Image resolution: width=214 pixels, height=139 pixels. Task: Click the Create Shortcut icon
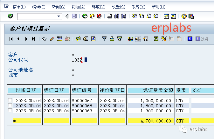tap(173, 17)
